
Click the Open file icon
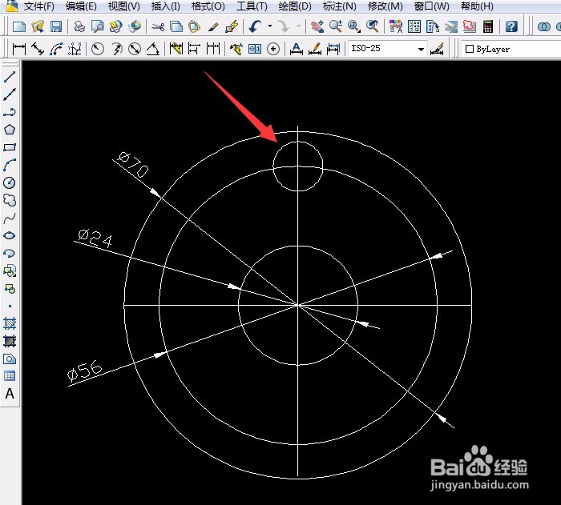click(38, 26)
